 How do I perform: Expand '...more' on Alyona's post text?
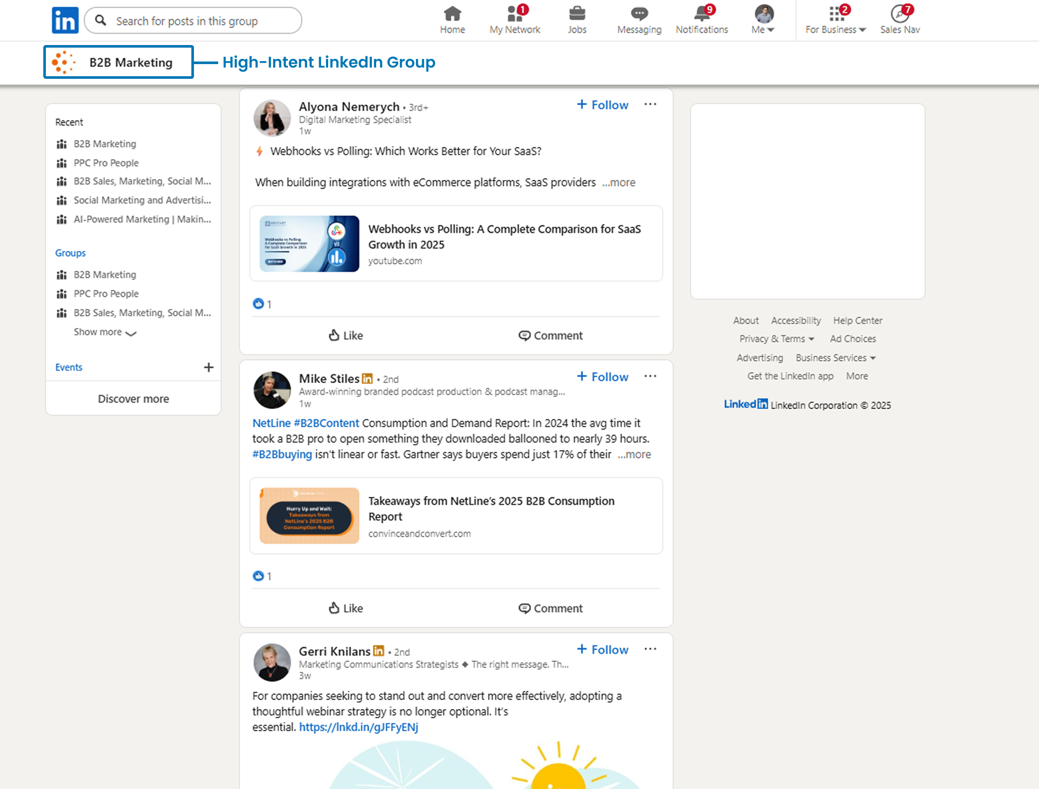click(619, 182)
